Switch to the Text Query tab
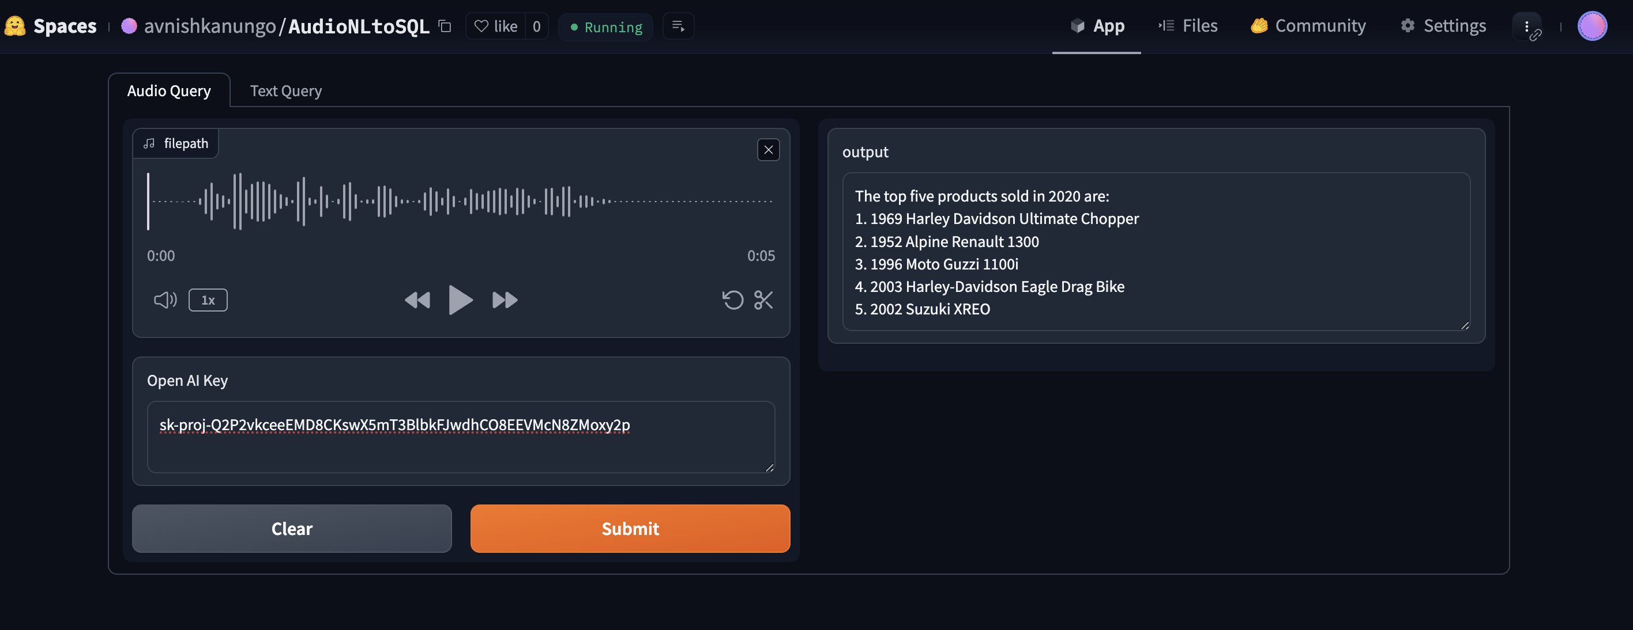The height and width of the screenshot is (630, 1633). pyautogui.click(x=286, y=90)
